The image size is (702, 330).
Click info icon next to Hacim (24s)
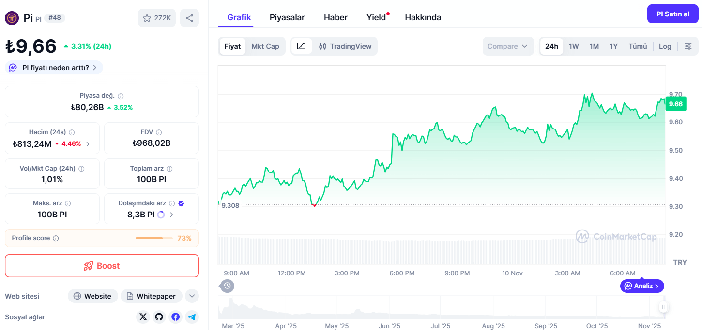pyautogui.click(x=72, y=132)
